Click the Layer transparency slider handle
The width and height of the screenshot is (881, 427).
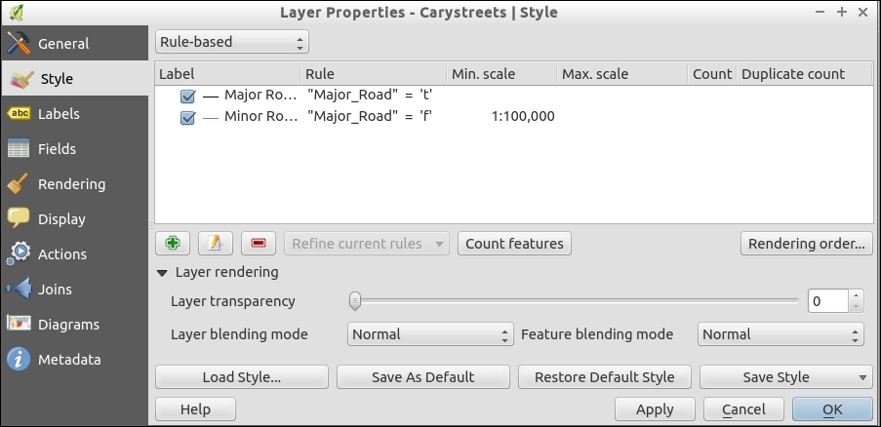(x=355, y=301)
